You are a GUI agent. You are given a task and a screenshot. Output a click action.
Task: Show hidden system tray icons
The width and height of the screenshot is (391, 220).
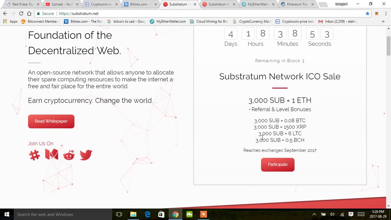pyautogui.click(x=314, y=215)
